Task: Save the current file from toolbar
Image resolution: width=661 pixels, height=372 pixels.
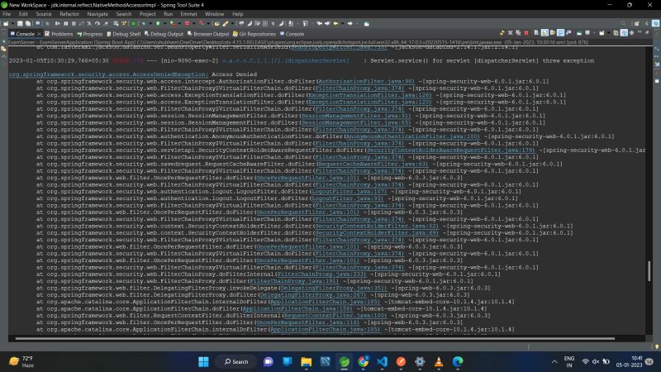Action: click(20, 24)
